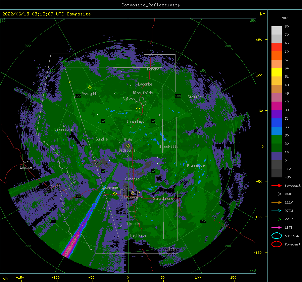Click the red forecast arrow in legend
The width and height of the screenshot is (302, 282).
coord(276,185)
